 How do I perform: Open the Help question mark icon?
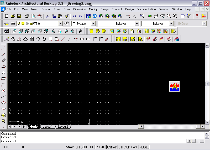coord(197,16)
